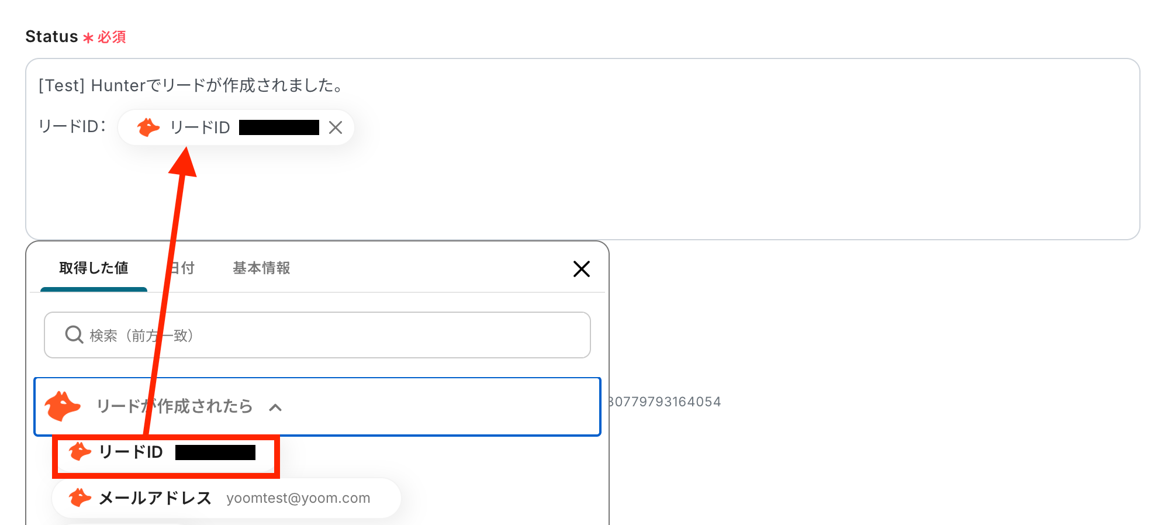The height and width of the screenshot is (525, 1175).
Task: Select the 取得した値 tab
Action: tap(94, 268)
